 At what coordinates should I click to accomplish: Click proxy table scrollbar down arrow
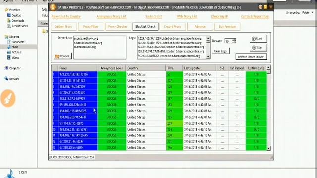268,148
